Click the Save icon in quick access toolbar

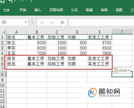tap(3, 1)
